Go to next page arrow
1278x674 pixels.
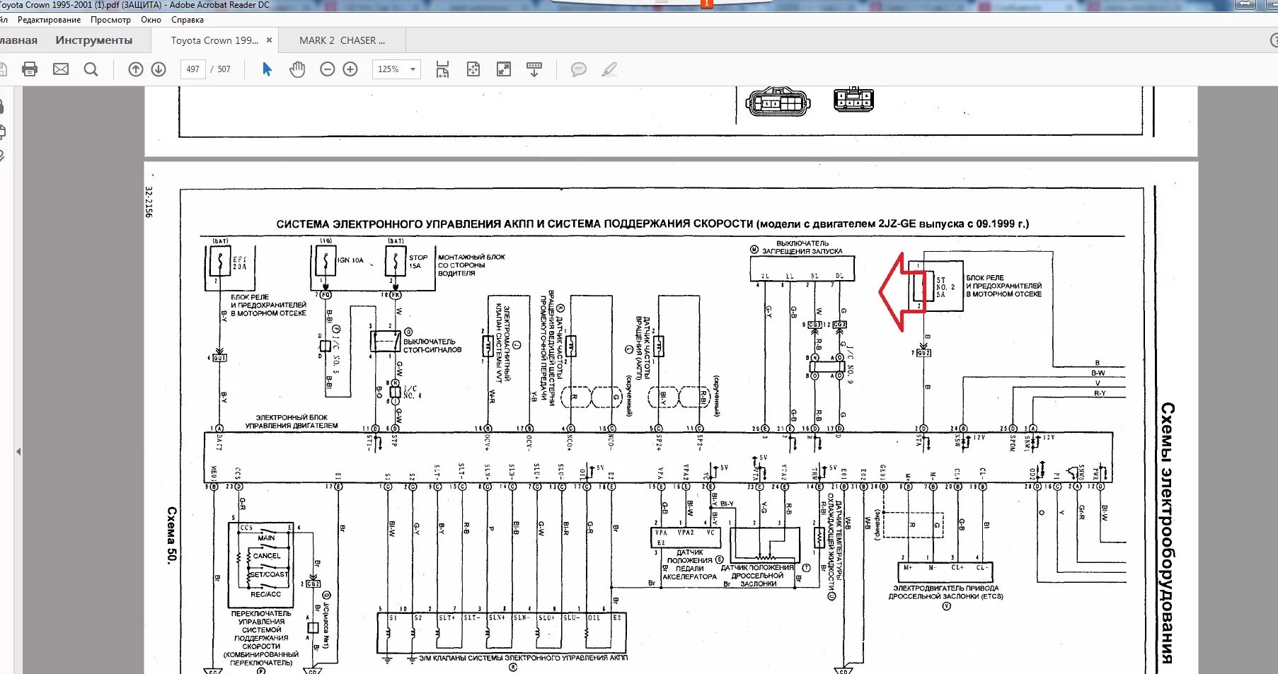pyautogui.click(x=159, y=69)
